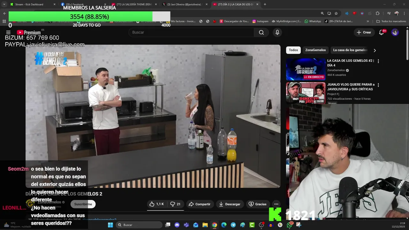
Task: Open Microsoft Edge from taskbar
Action: pos(224,225)
